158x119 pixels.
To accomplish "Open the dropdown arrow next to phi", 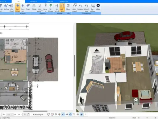I will 31,114.
